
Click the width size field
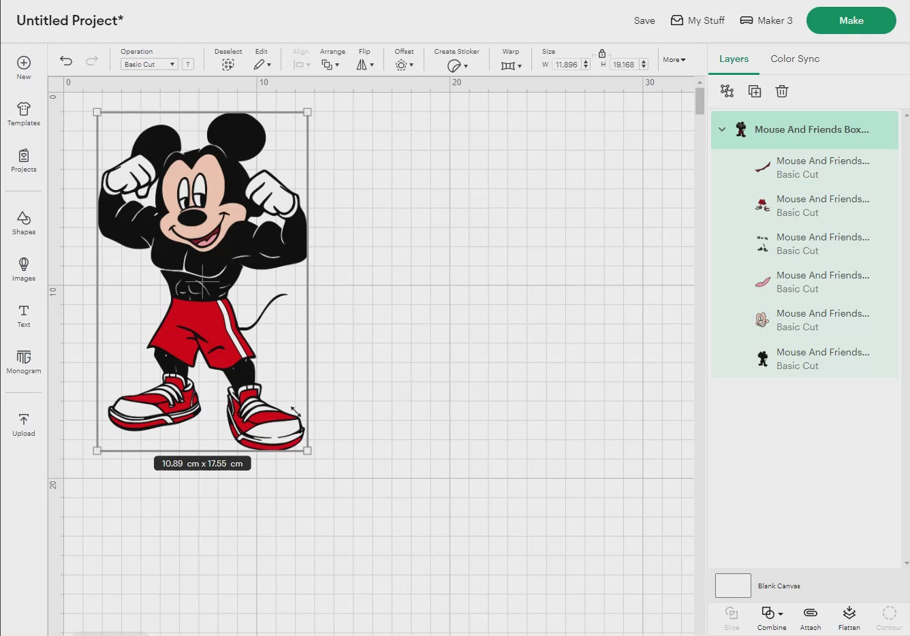(566, 65)
